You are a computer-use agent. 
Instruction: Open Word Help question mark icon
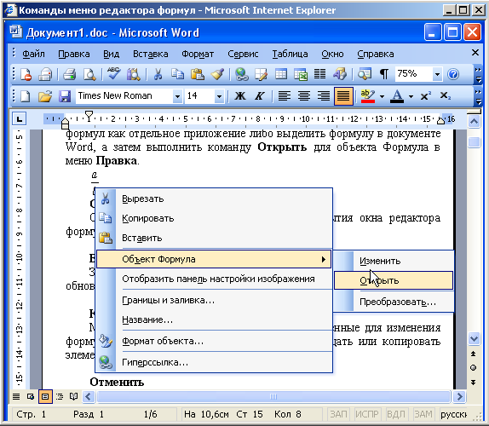click(x=453, y=74)
